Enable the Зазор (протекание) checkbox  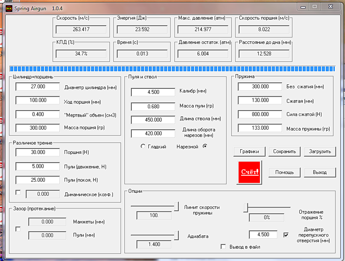pos(18,229)
